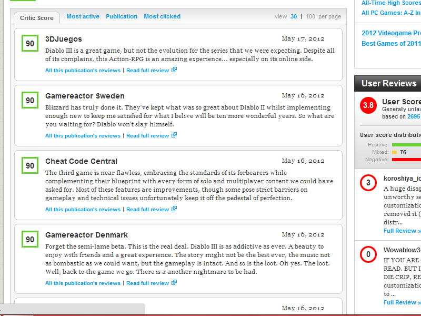This screenshot has height=316, width=421.
Task: Click the 90 score box for Cheat Code Central
Action: [30, 165]
